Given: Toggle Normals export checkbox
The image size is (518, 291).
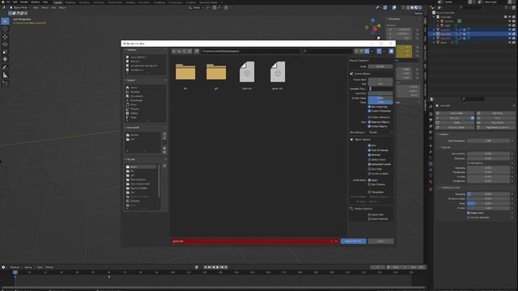Looking at the screenshot, I should click(369, 154).
